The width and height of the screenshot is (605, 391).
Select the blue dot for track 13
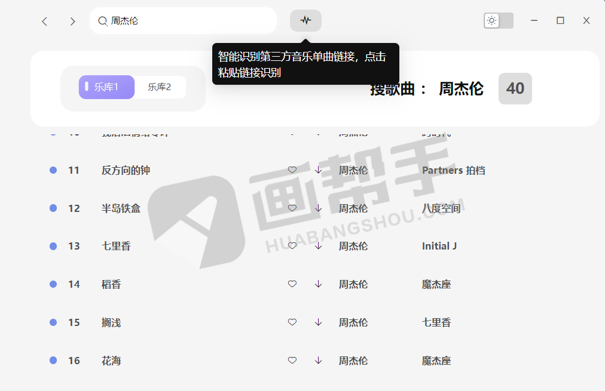[53, 246]
